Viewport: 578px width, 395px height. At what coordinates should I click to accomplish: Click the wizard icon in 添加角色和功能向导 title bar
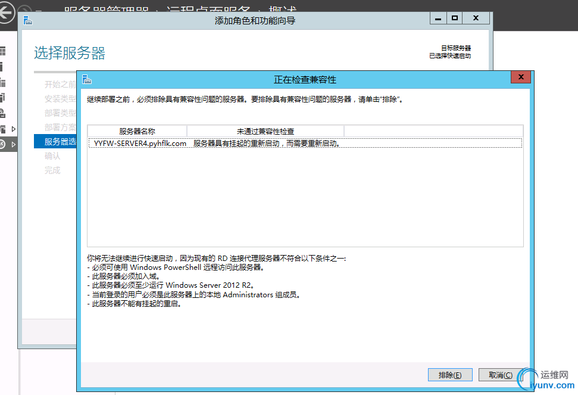(27, 20)
